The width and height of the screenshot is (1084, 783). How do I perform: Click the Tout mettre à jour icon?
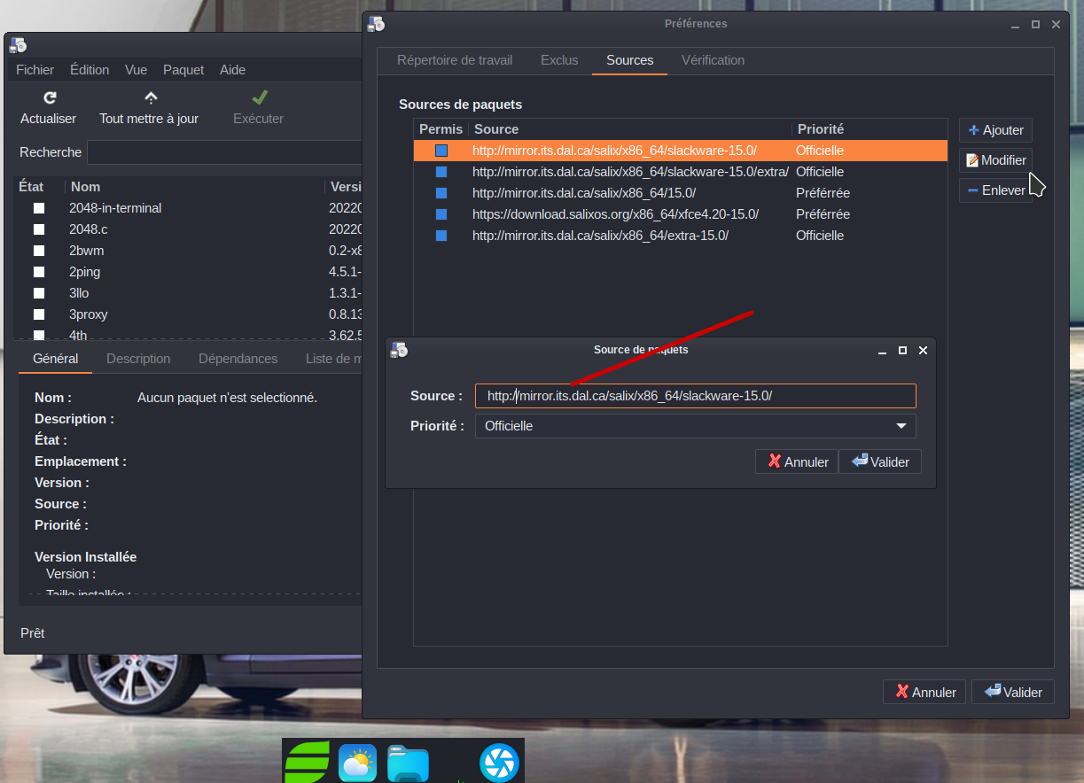point(150,98)
